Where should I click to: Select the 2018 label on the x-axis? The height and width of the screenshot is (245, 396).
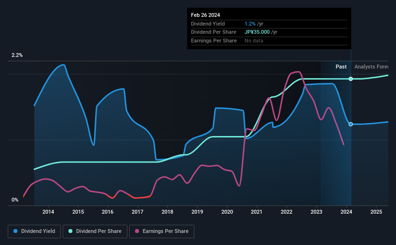click(x=167, y=212)
